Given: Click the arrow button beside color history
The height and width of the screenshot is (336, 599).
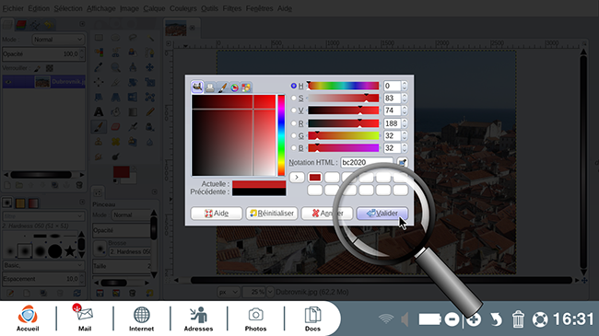Looking at the screenshot, I should click(297, 177).
